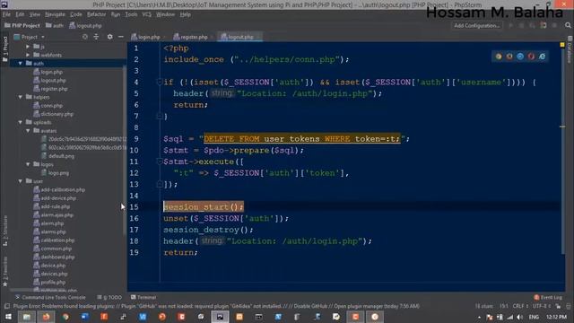Select logo.png in the logos folder
The image size is (574, 323).
(x=58, y=173)
